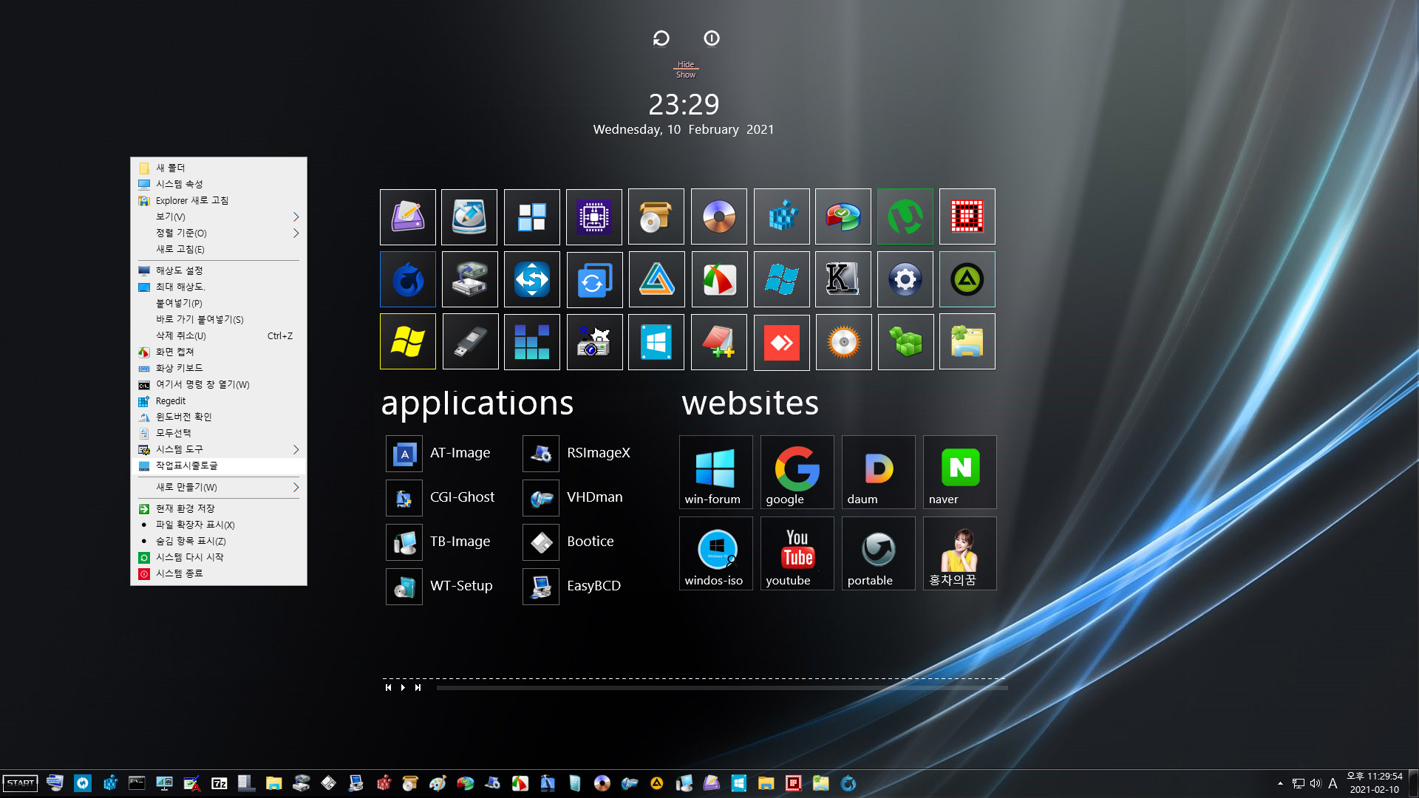Viewport: 1419px width, 798px height.
Task: Click the player previous track button
Action: point(388,688)
